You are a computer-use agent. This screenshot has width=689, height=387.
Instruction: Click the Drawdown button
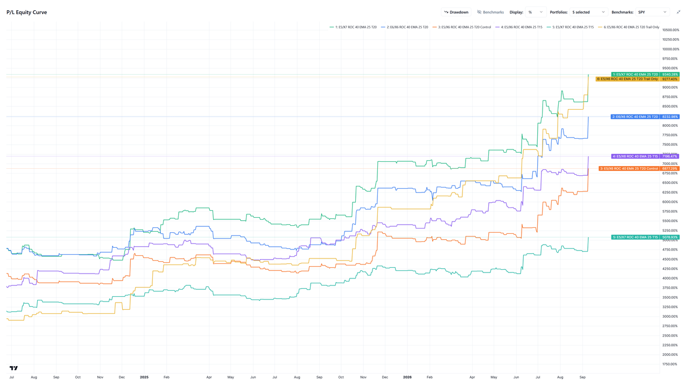456,12
